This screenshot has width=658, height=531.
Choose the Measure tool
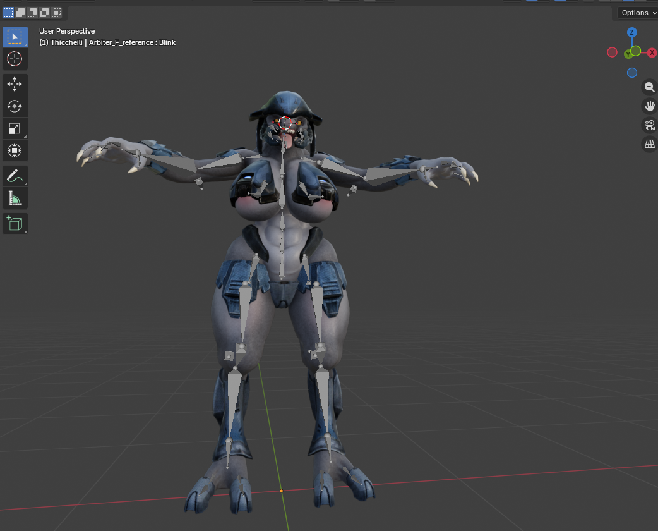[x=15, y=198]
